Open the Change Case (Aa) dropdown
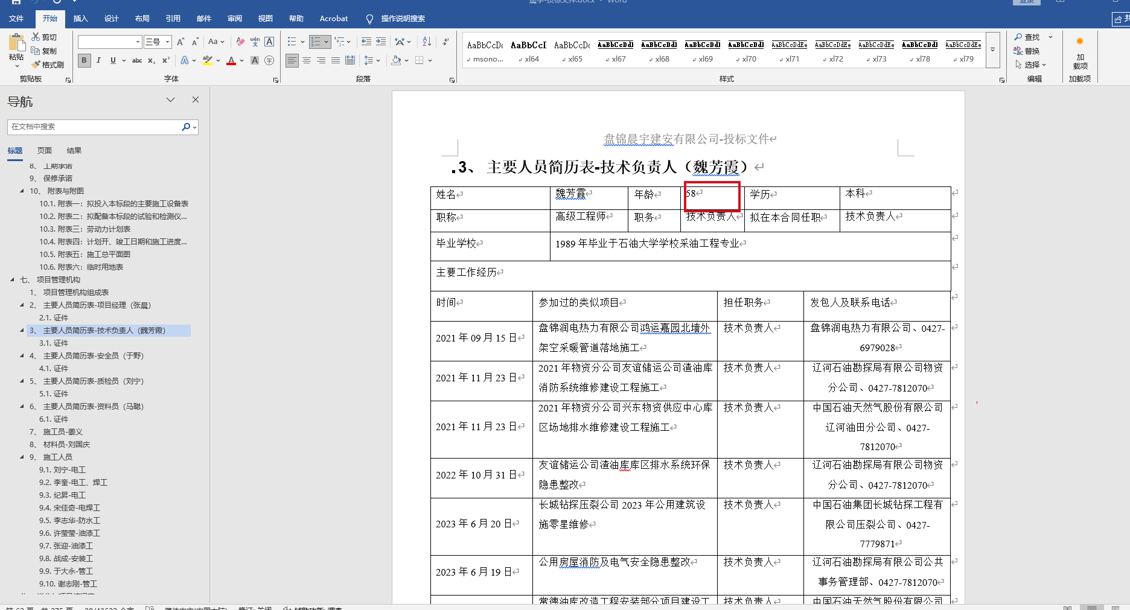This screenshot has width=1130, height=610. [x=216, y=42]
